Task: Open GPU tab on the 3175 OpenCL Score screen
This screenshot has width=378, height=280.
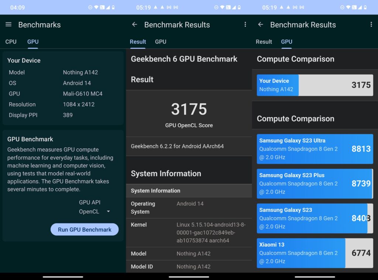Action: click(161, 42)
